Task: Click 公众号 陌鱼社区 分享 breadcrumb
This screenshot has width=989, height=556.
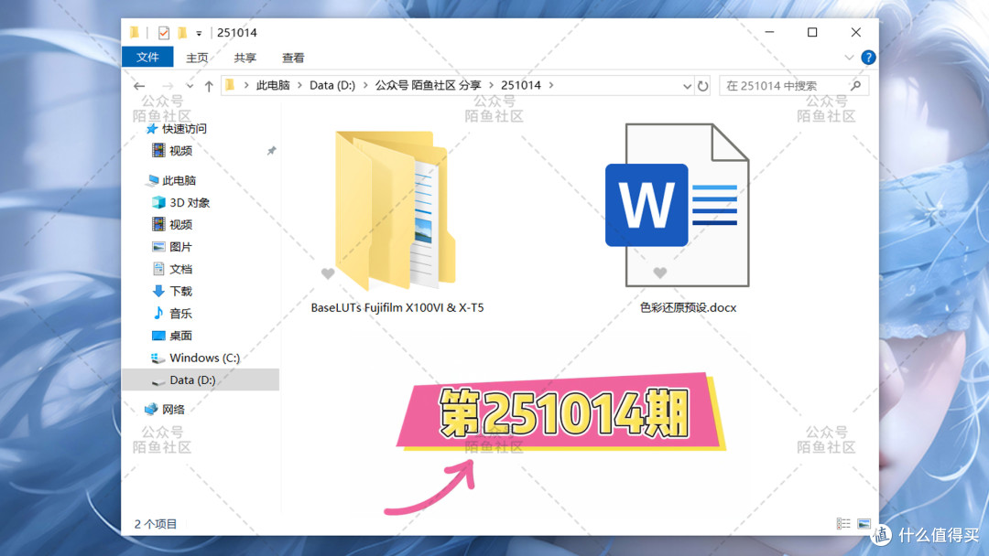Action: [x=429, y=85]
